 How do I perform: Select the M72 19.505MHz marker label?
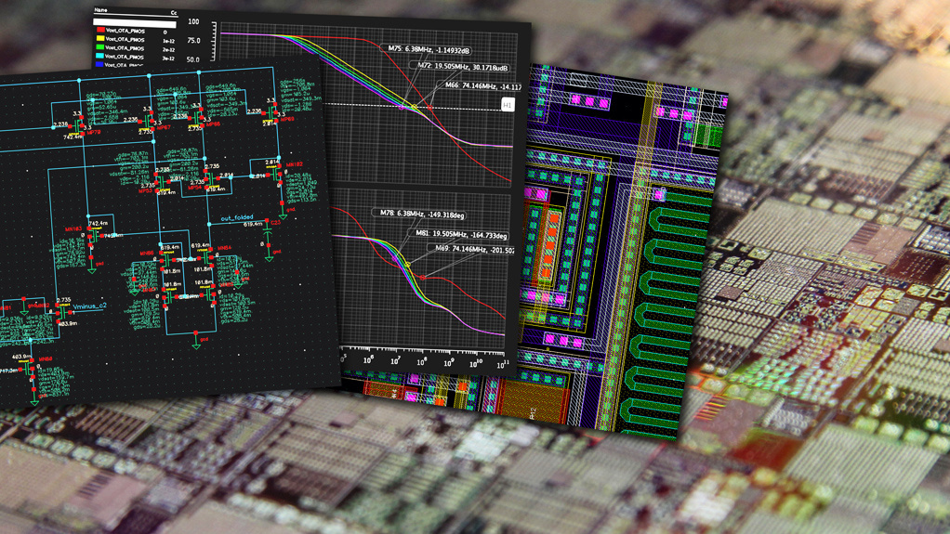pos(461,66)
